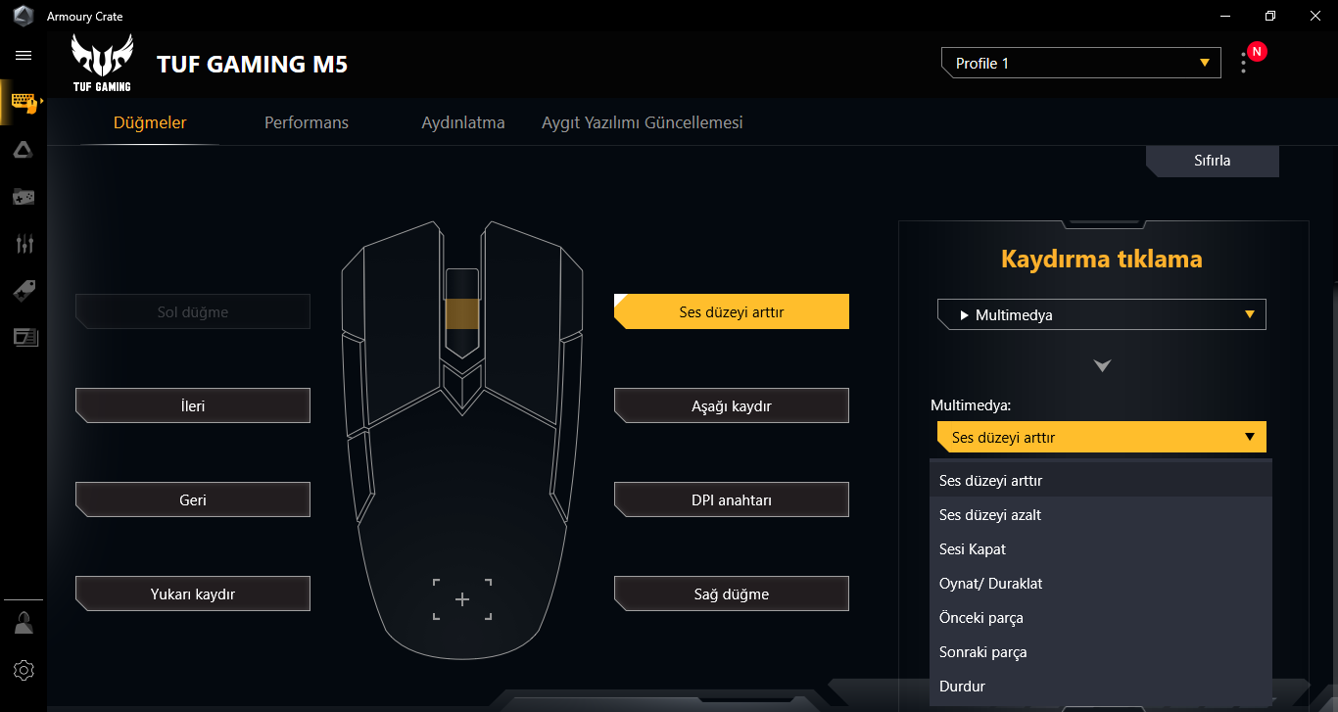Select the 'Sesi Kapat' option
The height and width of the screenshot is (712, 1338).
point(1101,549)
